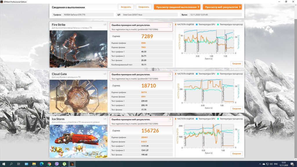Toggle ЧАСТОТА КАДРОВ legend in Fire Strike chart
The height and width of the screenshot is (167, 297).
click(184, 24)
